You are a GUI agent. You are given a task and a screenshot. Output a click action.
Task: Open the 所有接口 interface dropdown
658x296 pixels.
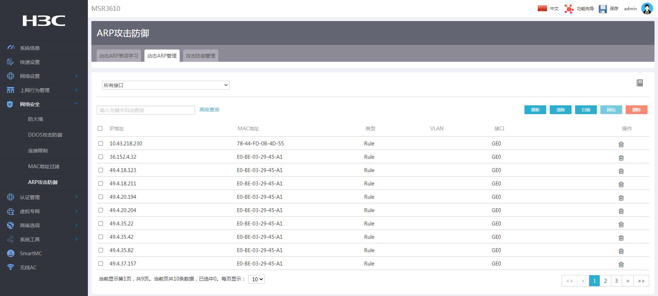166,85
